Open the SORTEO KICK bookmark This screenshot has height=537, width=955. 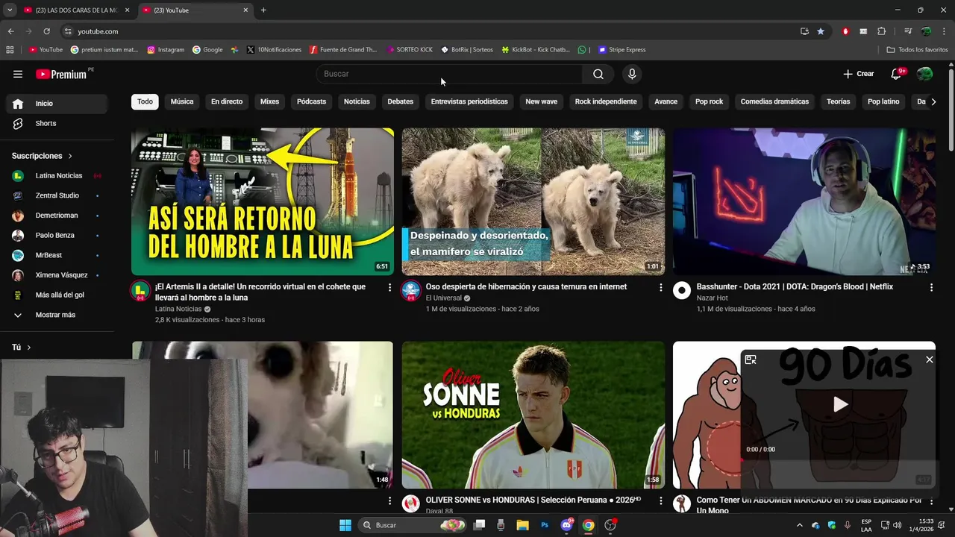pos(410,50)
